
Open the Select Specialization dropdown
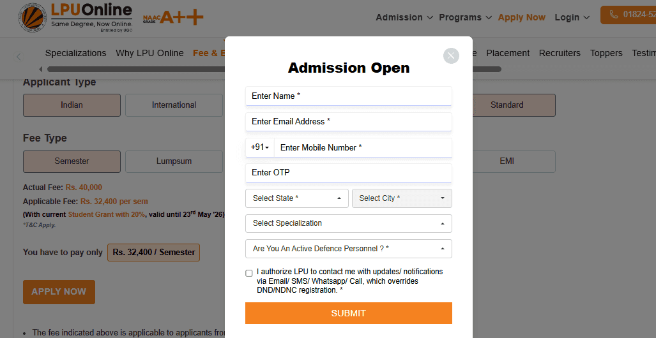click(x=349, y=223)
